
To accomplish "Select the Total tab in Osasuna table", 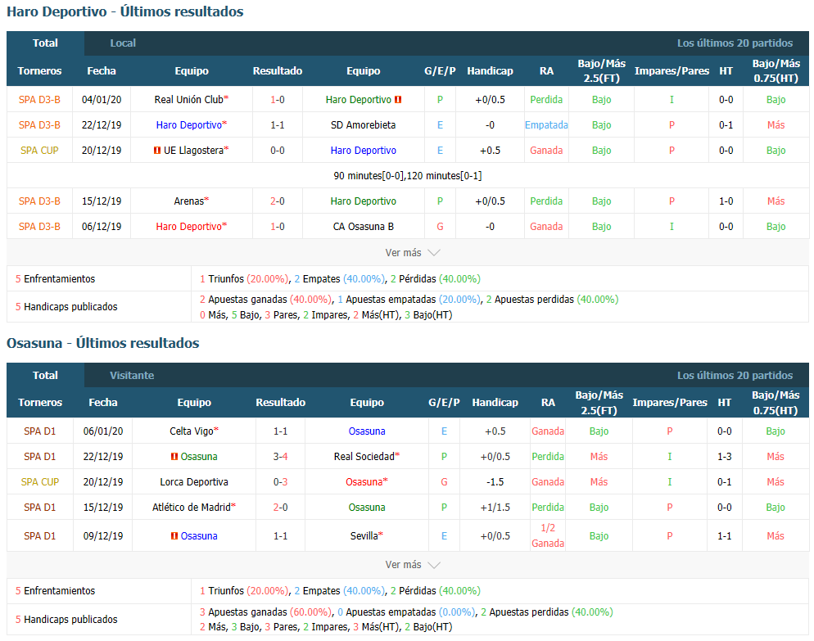I will point(45,375).
